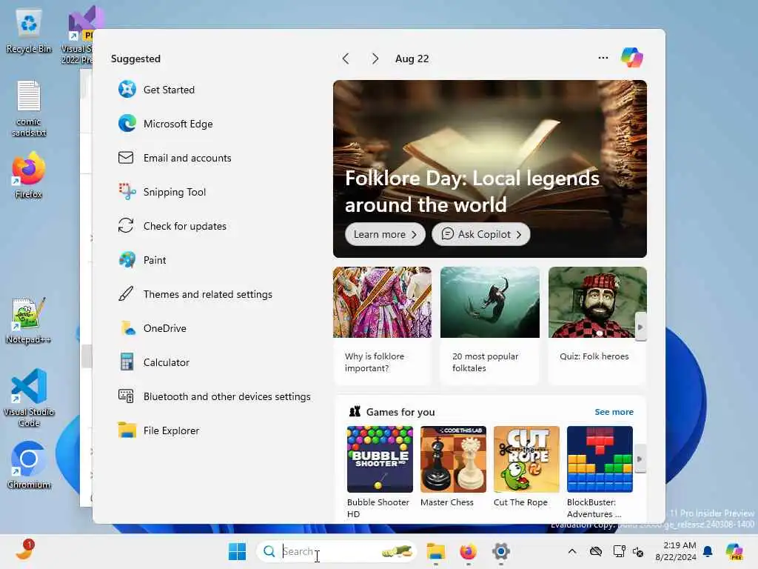Open Copilot Preview icon in taskbar
Viewport: 758px width, 569px height.
click(734, 551)
